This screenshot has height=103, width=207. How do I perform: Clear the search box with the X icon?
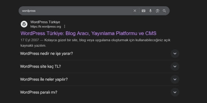[x=135, y=11]
